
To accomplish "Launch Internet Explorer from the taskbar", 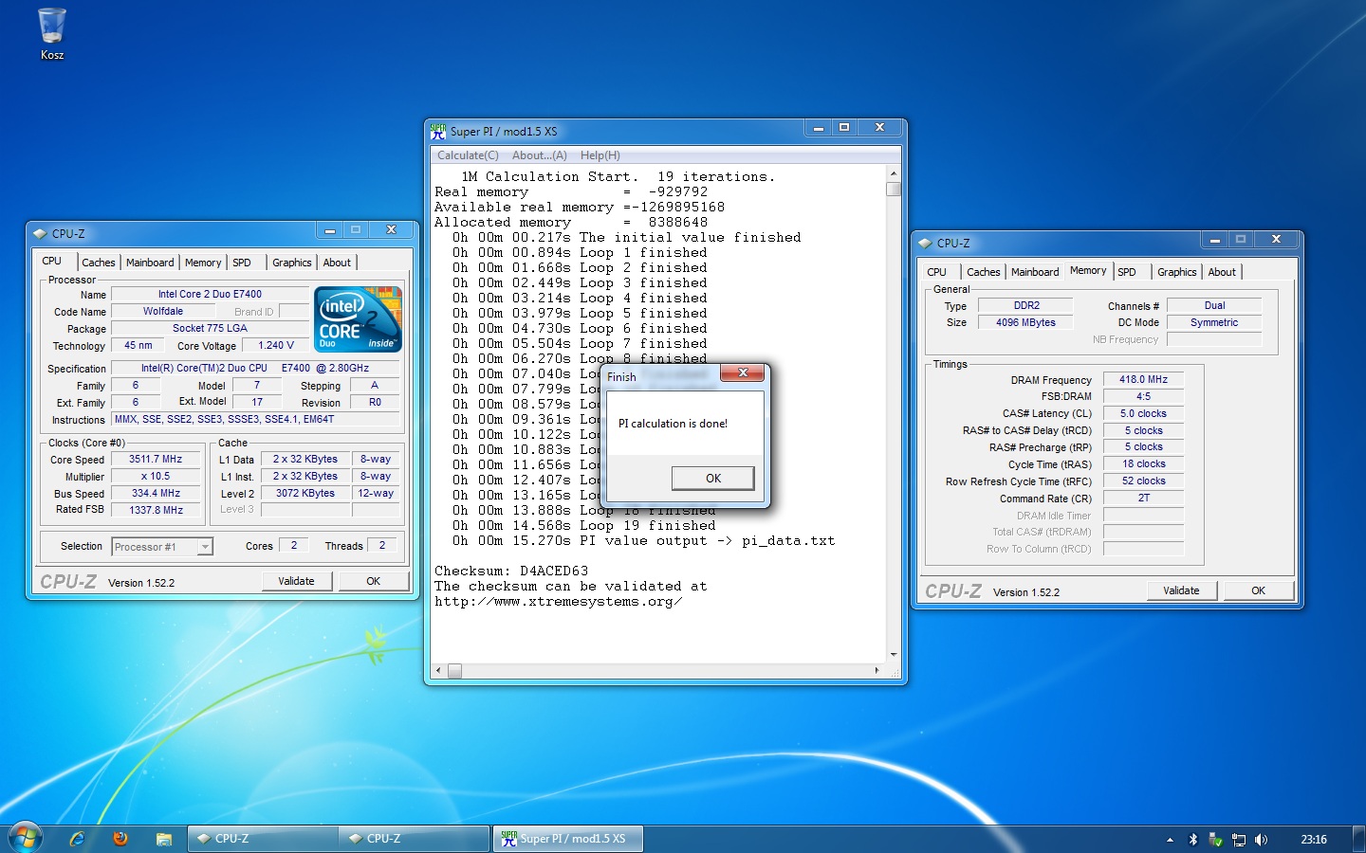I will [x=78, y=839].
